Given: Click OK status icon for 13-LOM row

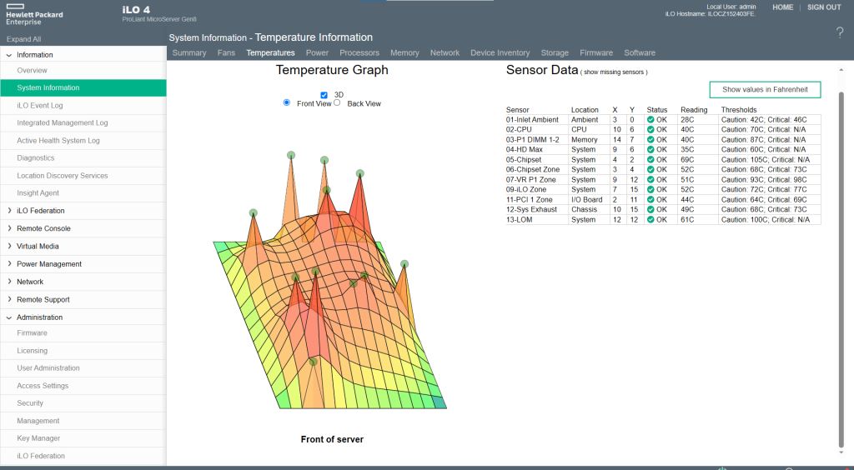Looking at the screenshot, I should (x=651, y=220).
